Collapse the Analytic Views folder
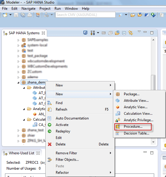The width and height of the screenshot is (166, 177). coord(24,109)
